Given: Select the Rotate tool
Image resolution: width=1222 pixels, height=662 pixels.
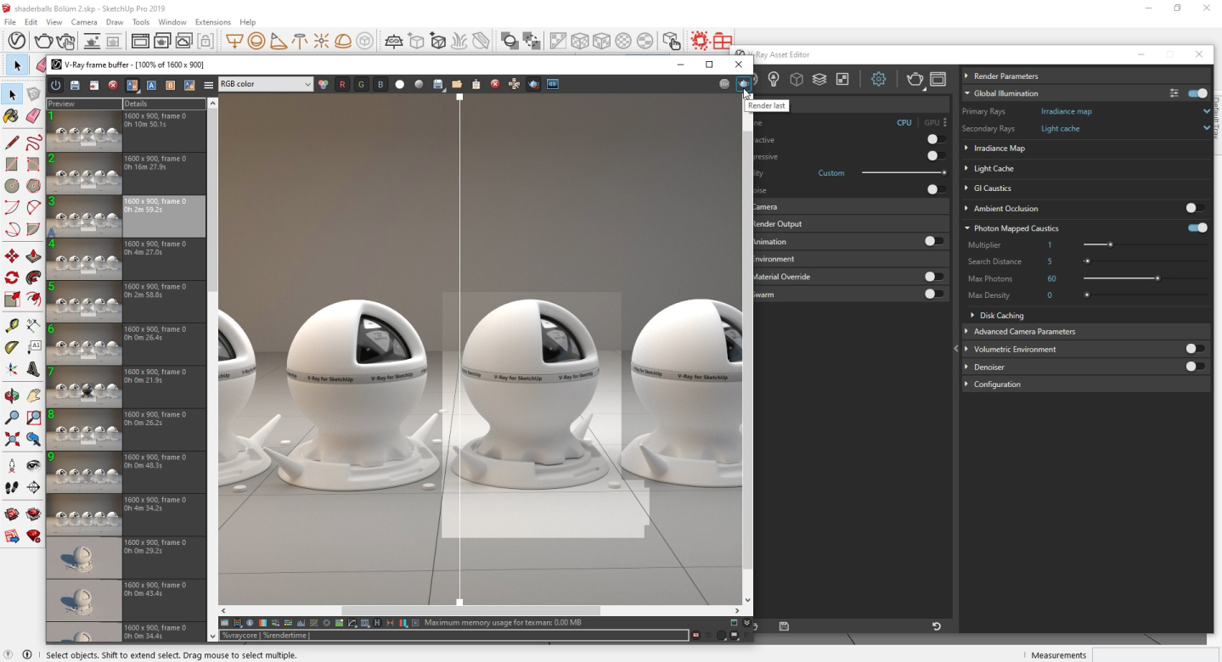Looking at the screenshot, I should [x=12, y=278].
